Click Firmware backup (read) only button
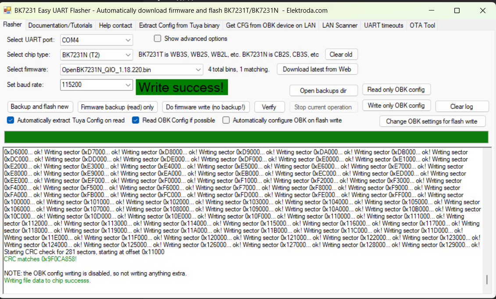Screen dimensions: 496x299 point(117,107)
